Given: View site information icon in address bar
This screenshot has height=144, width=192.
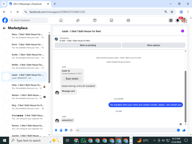Looking at the screenshot, I should pyautogui.click(x=26, y=12).
